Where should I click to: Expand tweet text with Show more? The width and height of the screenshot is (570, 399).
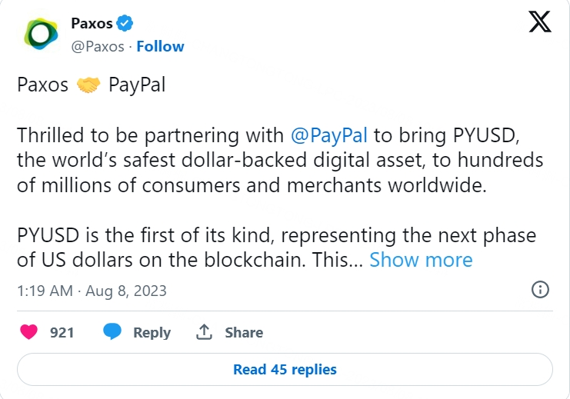point(421,260)
